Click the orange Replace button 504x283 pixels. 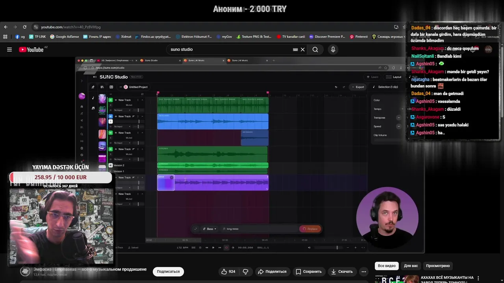pos(310,229)
